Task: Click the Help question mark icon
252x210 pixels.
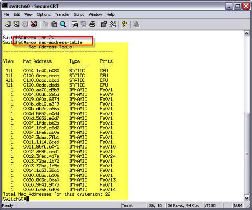Action: click(124, 24)
